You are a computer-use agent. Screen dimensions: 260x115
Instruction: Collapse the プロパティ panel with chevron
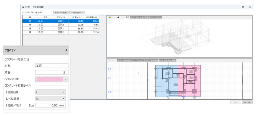pyautogui.click(x=66, y=51)
